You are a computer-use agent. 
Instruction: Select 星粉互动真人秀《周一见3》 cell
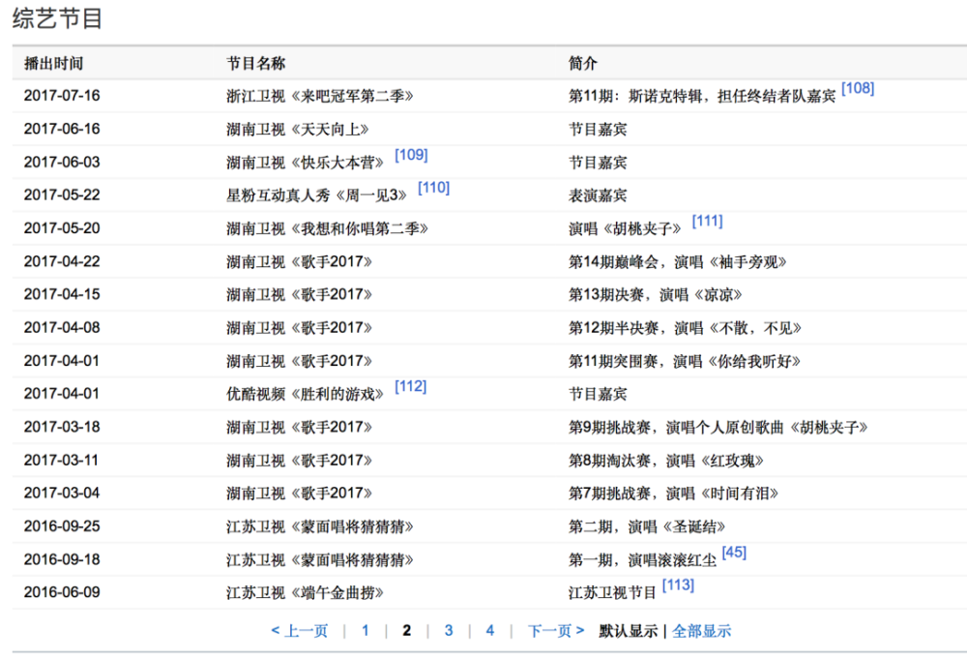[x=316, y=195]
